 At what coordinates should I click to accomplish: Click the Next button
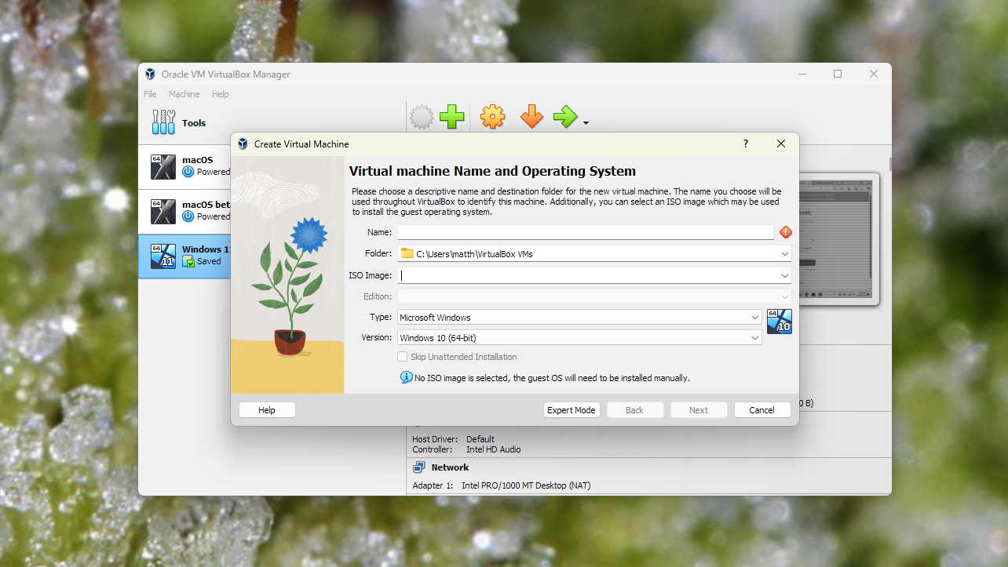coord(699,410)
